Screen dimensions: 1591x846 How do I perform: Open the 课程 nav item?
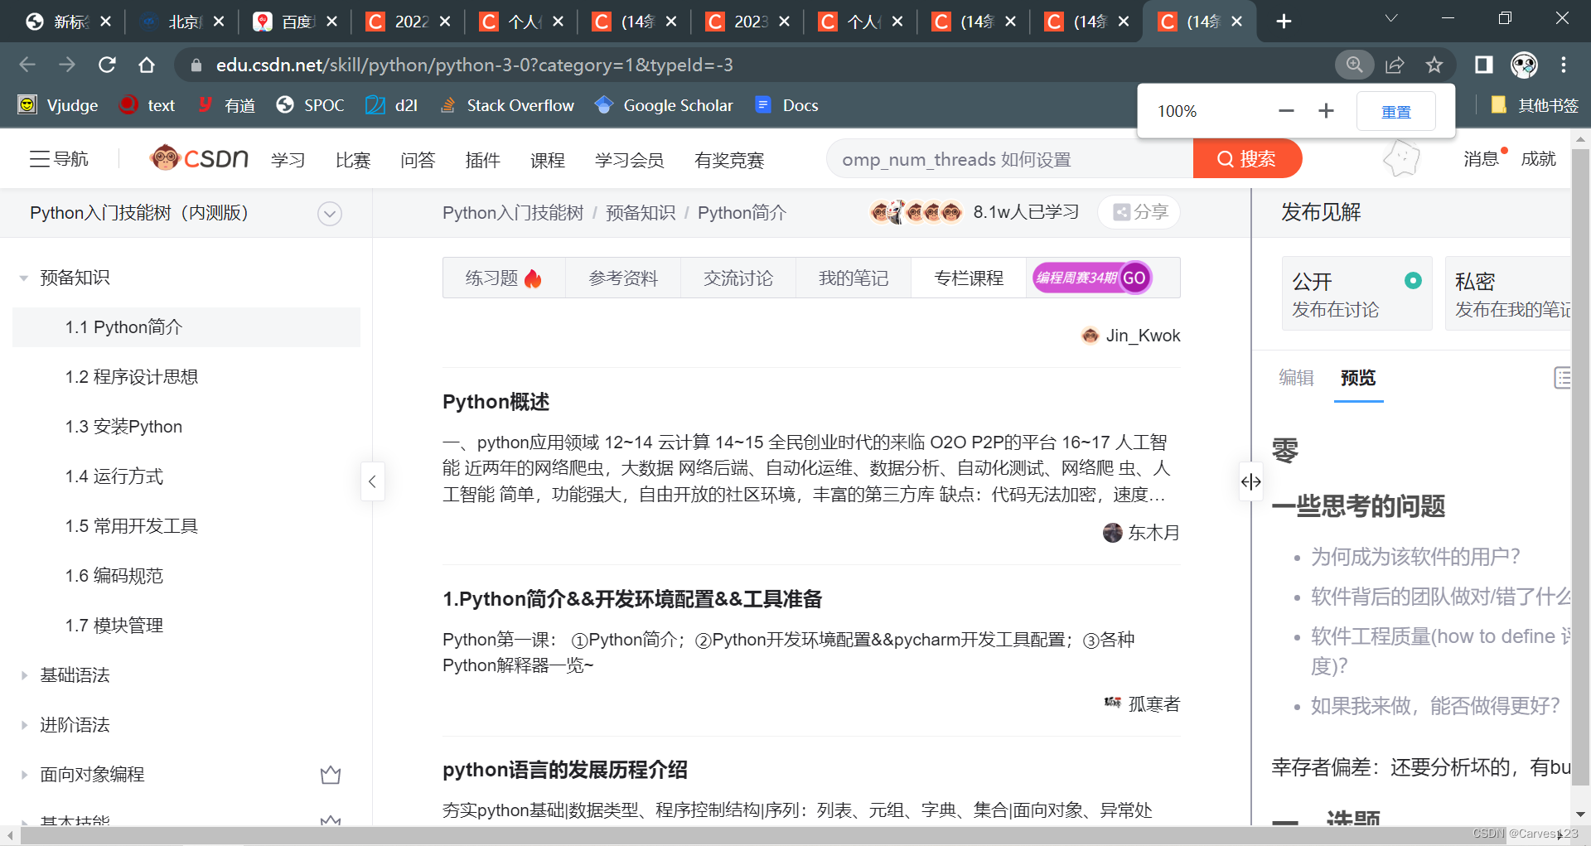(548, 159)
